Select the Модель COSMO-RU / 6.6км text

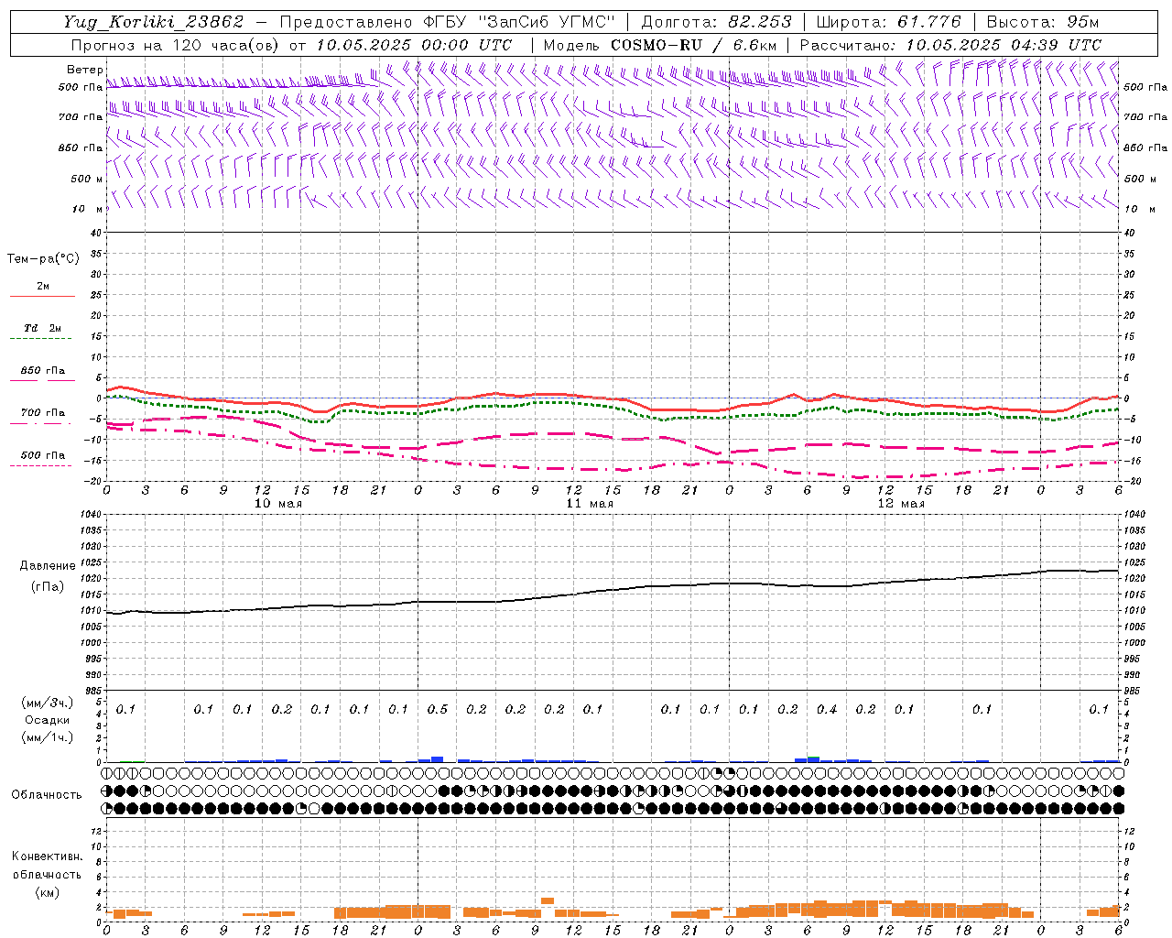click(x=659, y=45)
